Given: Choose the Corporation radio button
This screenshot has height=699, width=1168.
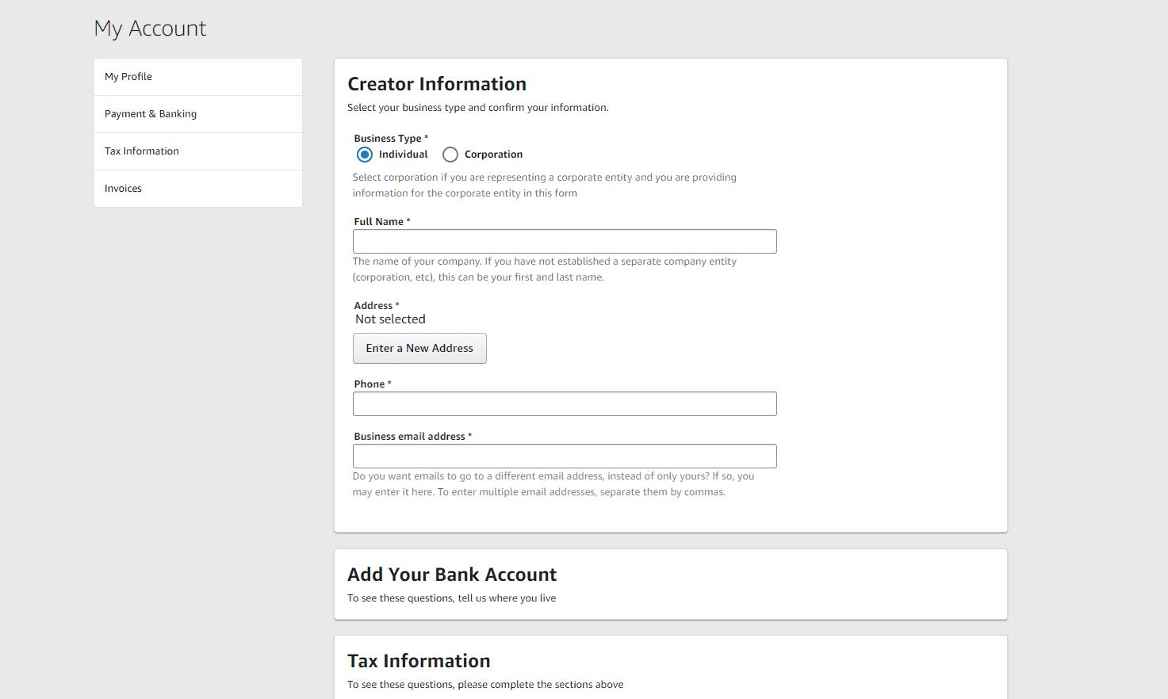Looking at the screenshot, I should coord(450,155).
